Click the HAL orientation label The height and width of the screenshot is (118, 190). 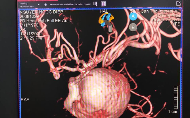(104, 11)
